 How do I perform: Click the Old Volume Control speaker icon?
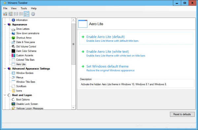(x=13, y=47)
